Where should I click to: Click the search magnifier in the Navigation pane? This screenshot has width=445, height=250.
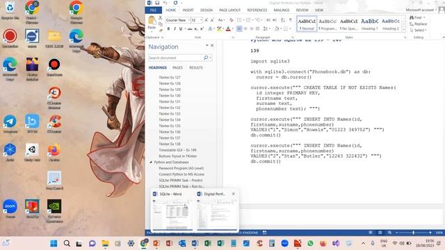point(206,58)
